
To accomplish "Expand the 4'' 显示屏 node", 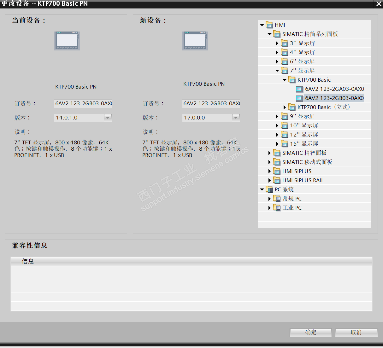I will [277, 52].
